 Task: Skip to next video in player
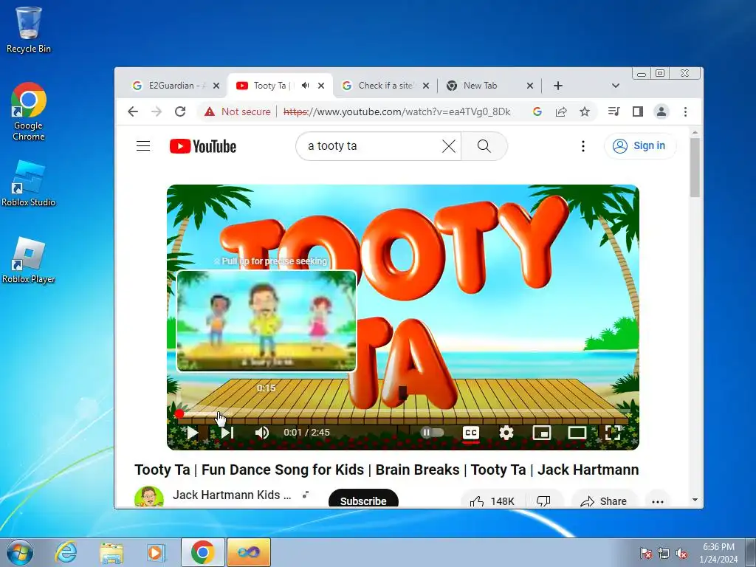point(227,433)
